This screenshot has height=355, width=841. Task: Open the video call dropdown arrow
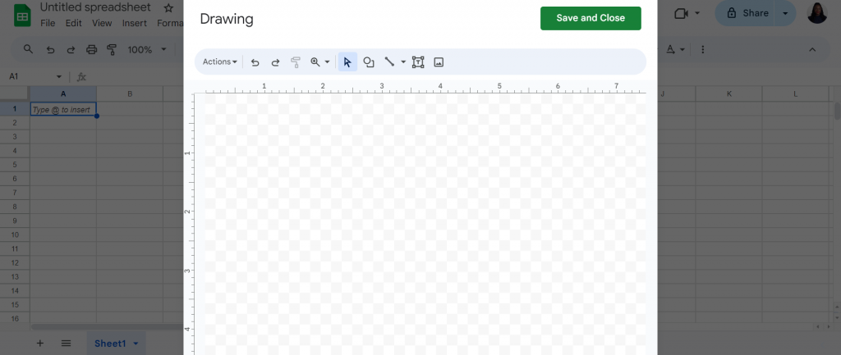coord(697,13)
